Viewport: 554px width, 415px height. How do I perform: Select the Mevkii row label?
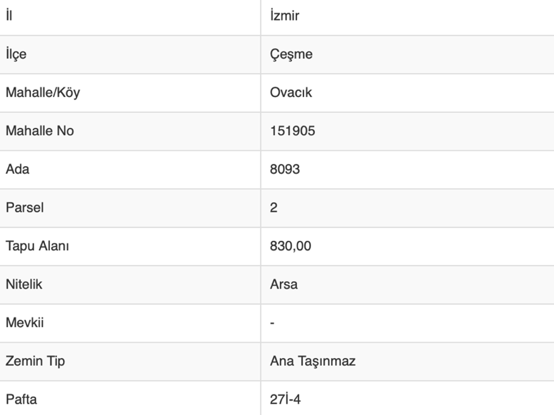[x=25, y=322]
